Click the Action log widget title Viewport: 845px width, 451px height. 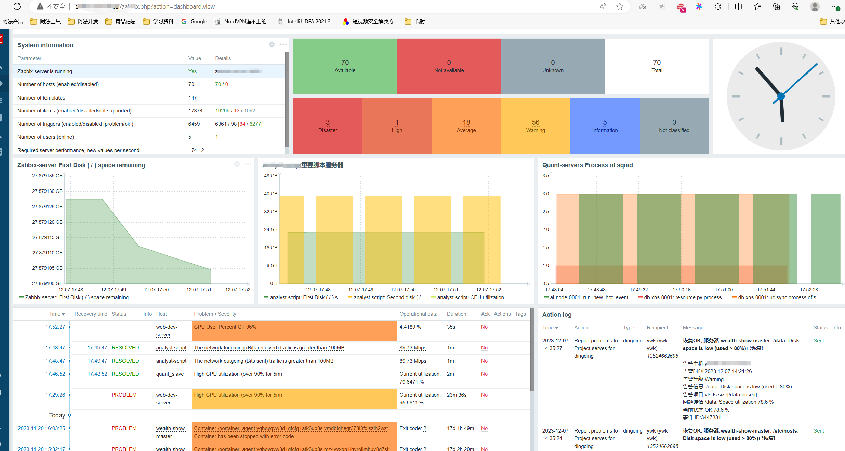(557, 315)
